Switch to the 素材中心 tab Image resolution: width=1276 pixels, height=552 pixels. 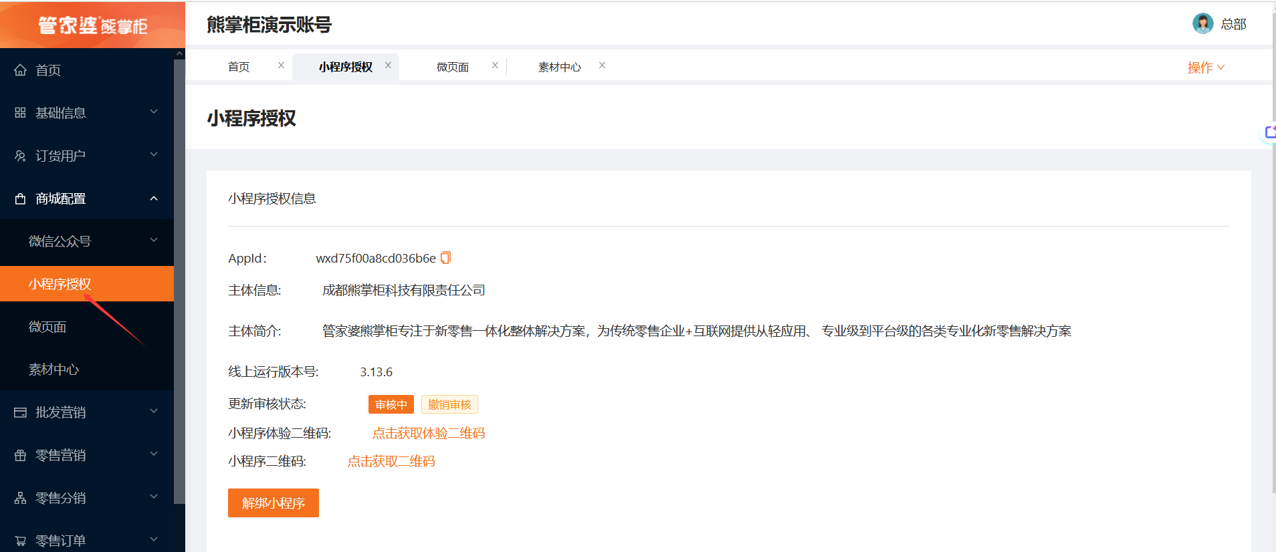560,67
